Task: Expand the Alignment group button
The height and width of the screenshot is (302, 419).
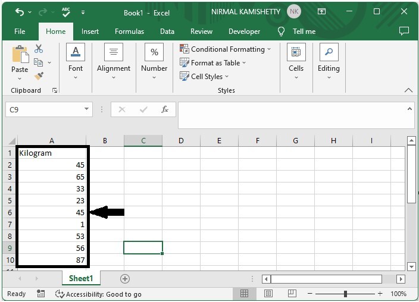Action: tap(114, 62)
